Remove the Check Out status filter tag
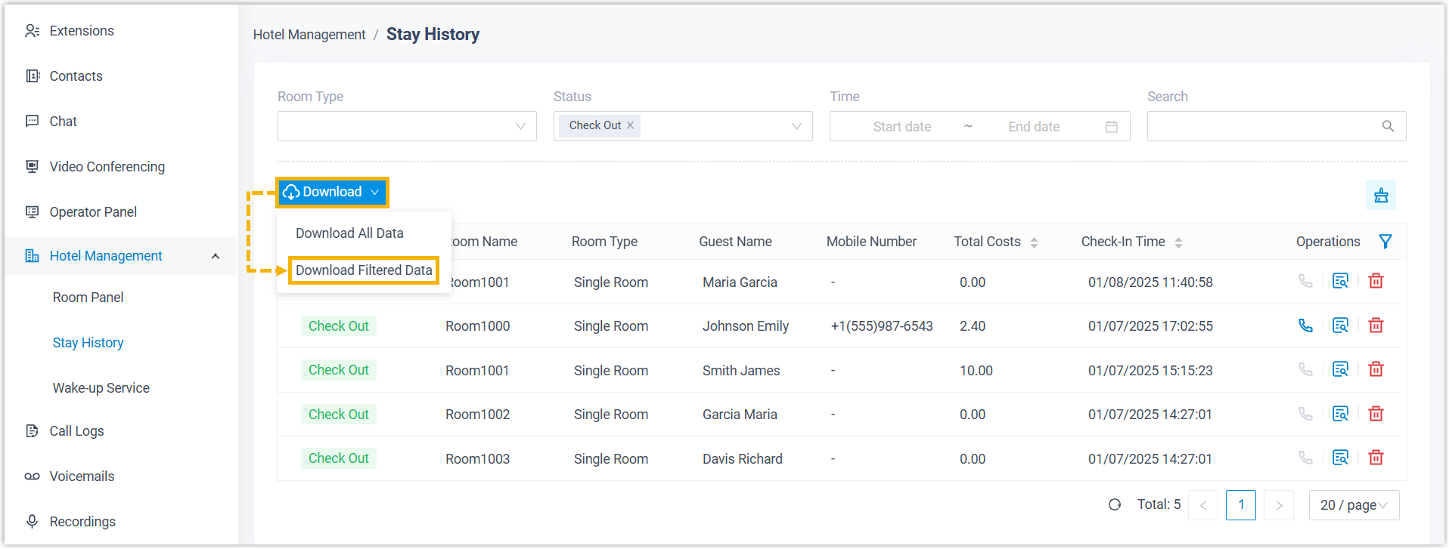 click(630, 125)
